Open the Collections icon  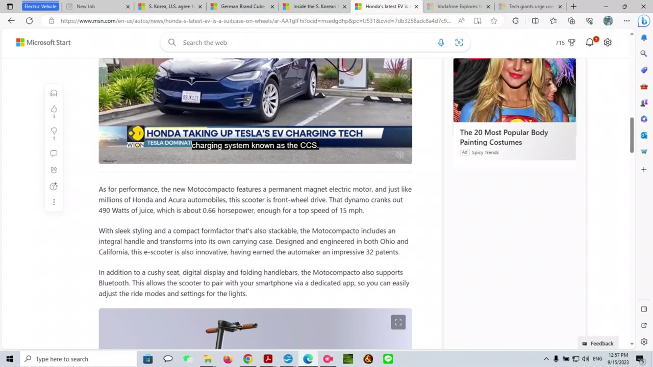571,21
